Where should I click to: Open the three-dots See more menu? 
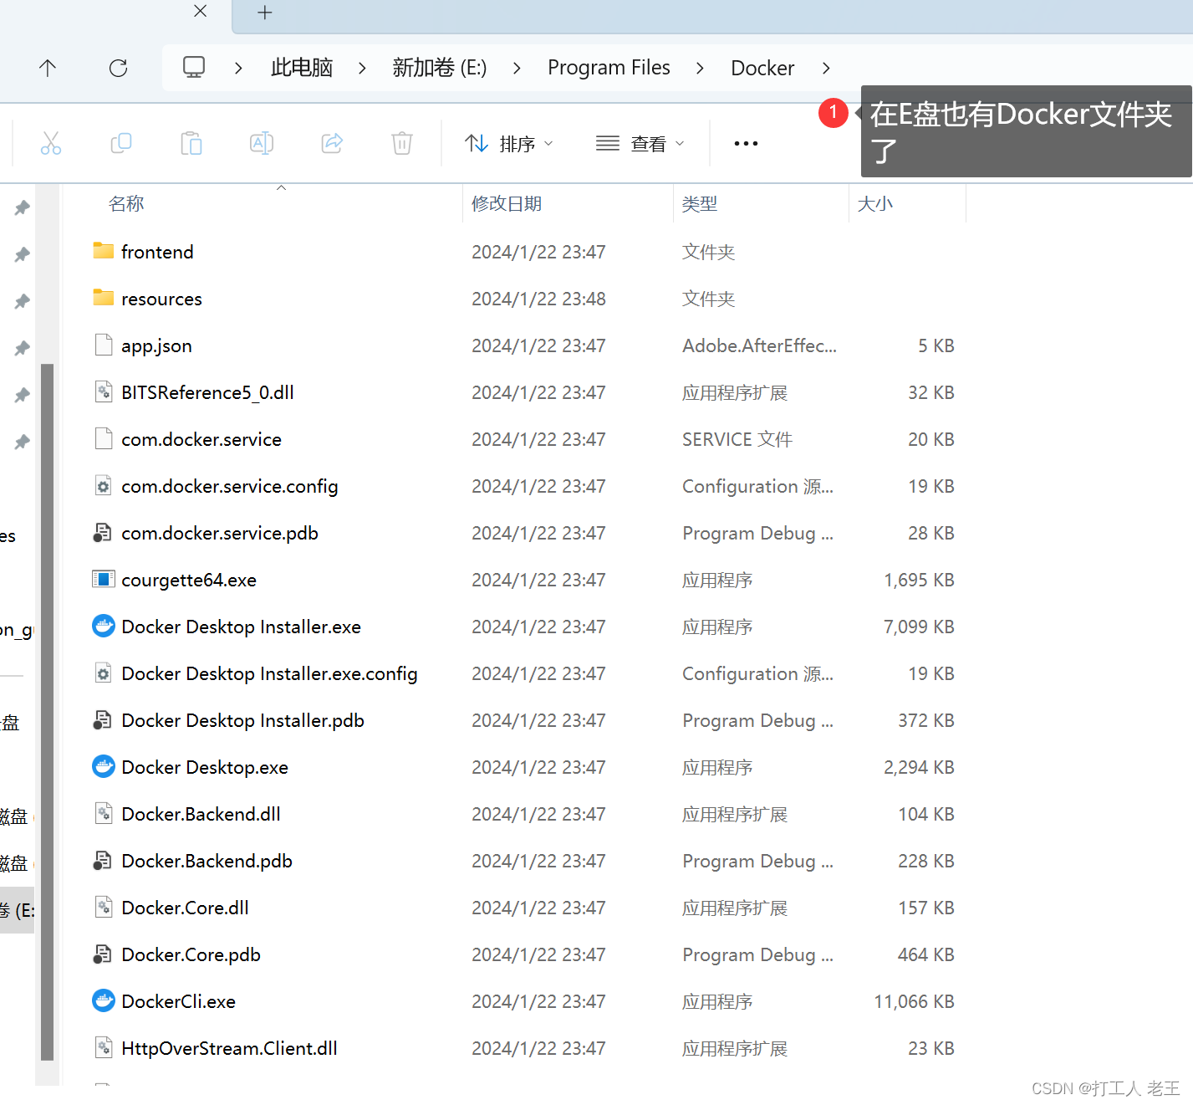point(746,143)
